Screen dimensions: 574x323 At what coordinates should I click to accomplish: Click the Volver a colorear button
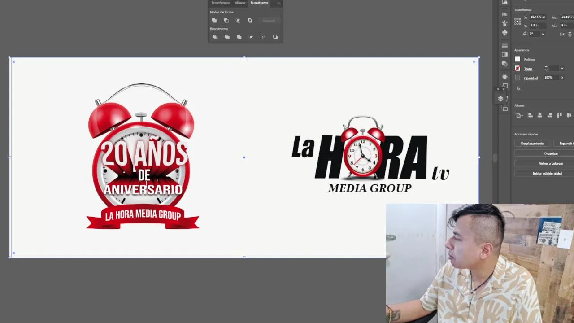551,163
